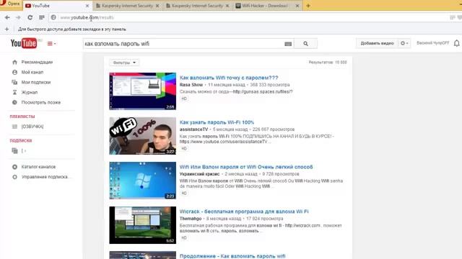Open the Opera menu button
The image size is (462, 259).
point(11,4)
